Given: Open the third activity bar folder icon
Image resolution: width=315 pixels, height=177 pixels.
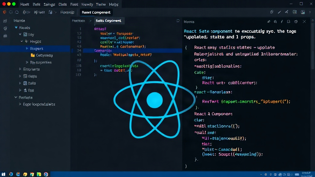Looking at the screenshot, I should coord(6,36).
